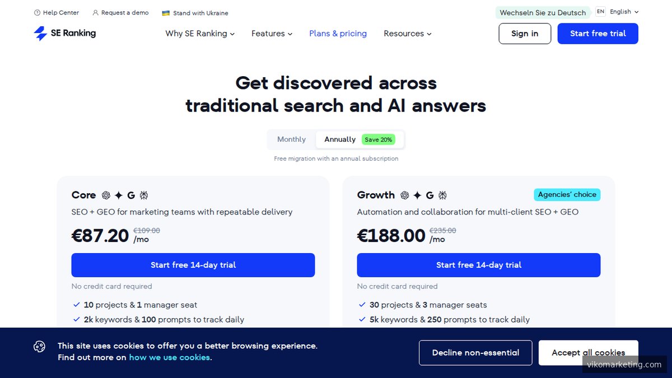Click the Google G icon on Growth plan
The width and height of the screenshot is (672, 378).
click(x=430, y=195)
